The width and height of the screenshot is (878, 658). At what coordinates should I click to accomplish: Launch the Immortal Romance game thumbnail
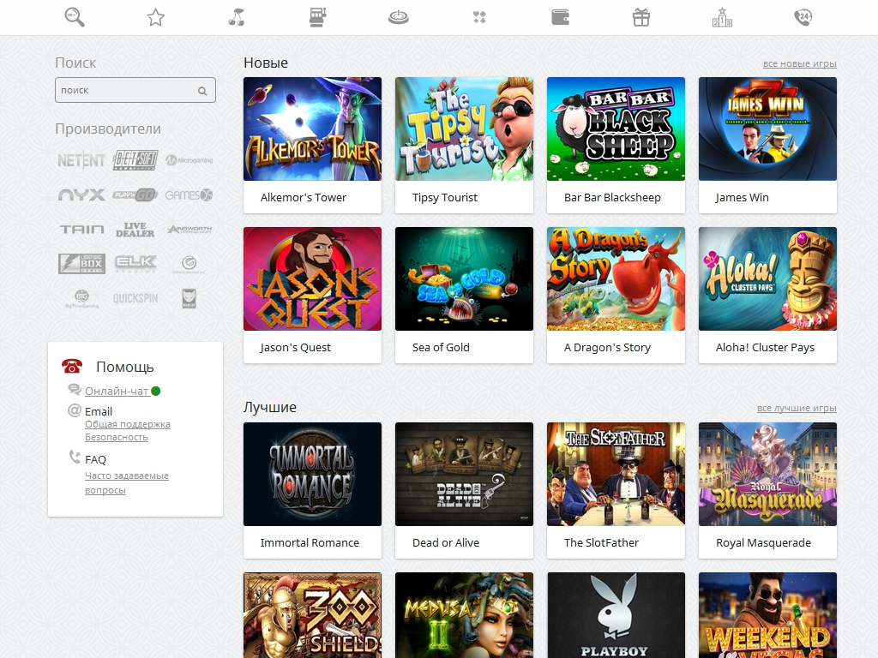click(312, 474)
